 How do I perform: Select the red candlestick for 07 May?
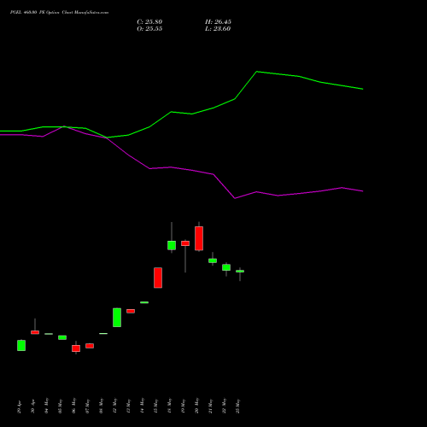point(90,346)
